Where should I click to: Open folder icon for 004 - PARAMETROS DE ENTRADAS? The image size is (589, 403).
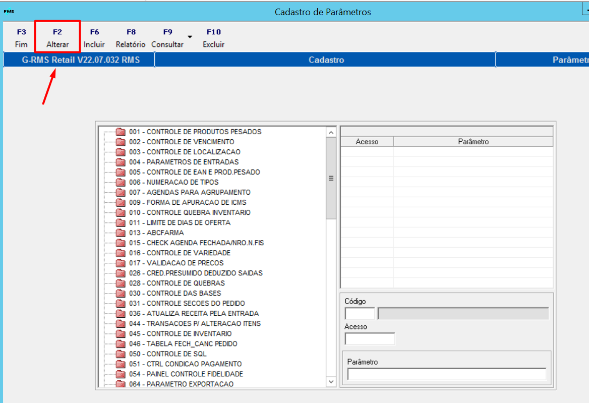[121, 162]
